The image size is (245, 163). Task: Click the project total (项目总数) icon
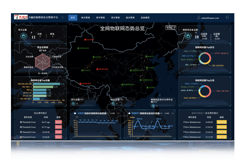[x=73, y=103]
